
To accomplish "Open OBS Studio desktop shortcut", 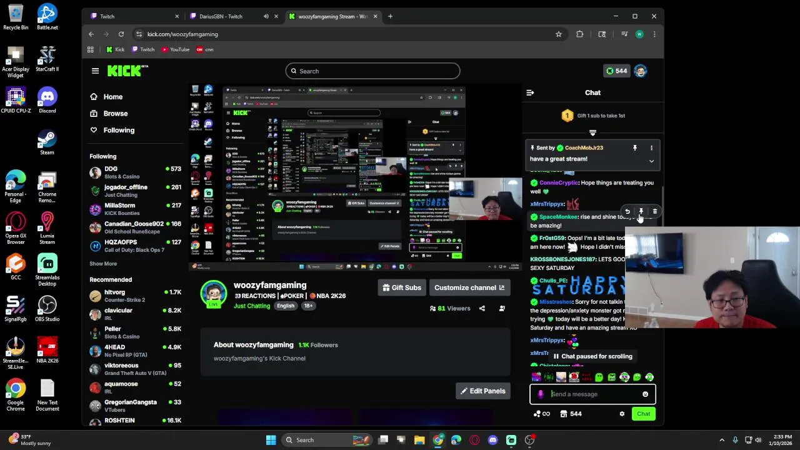I will [x=47, y=308].
